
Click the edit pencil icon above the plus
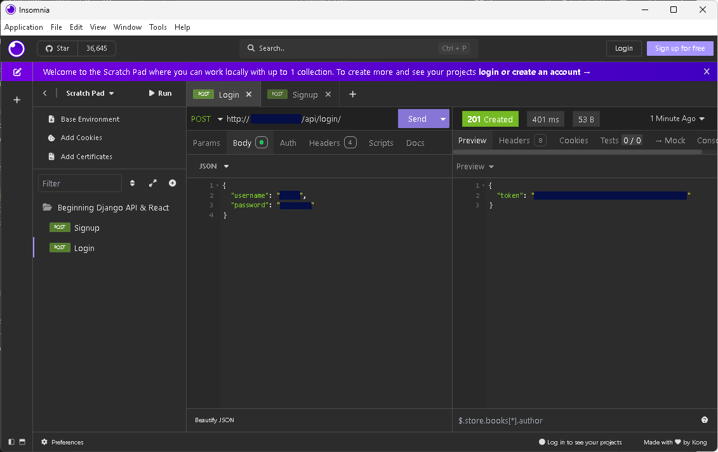coord(16,72)
